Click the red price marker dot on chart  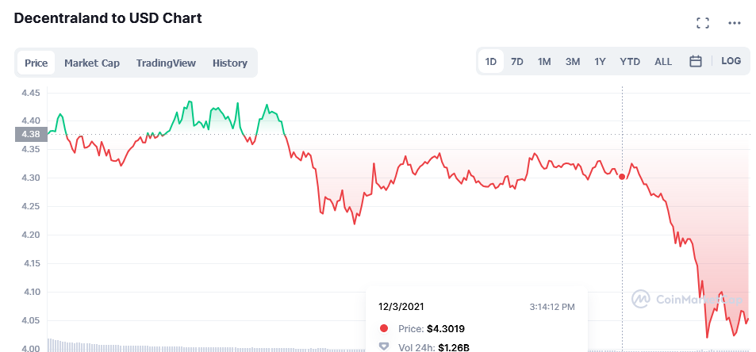pyautogui.click(x=622, y=177)
